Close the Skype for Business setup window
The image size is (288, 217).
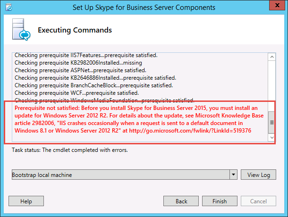click(277, 7)
